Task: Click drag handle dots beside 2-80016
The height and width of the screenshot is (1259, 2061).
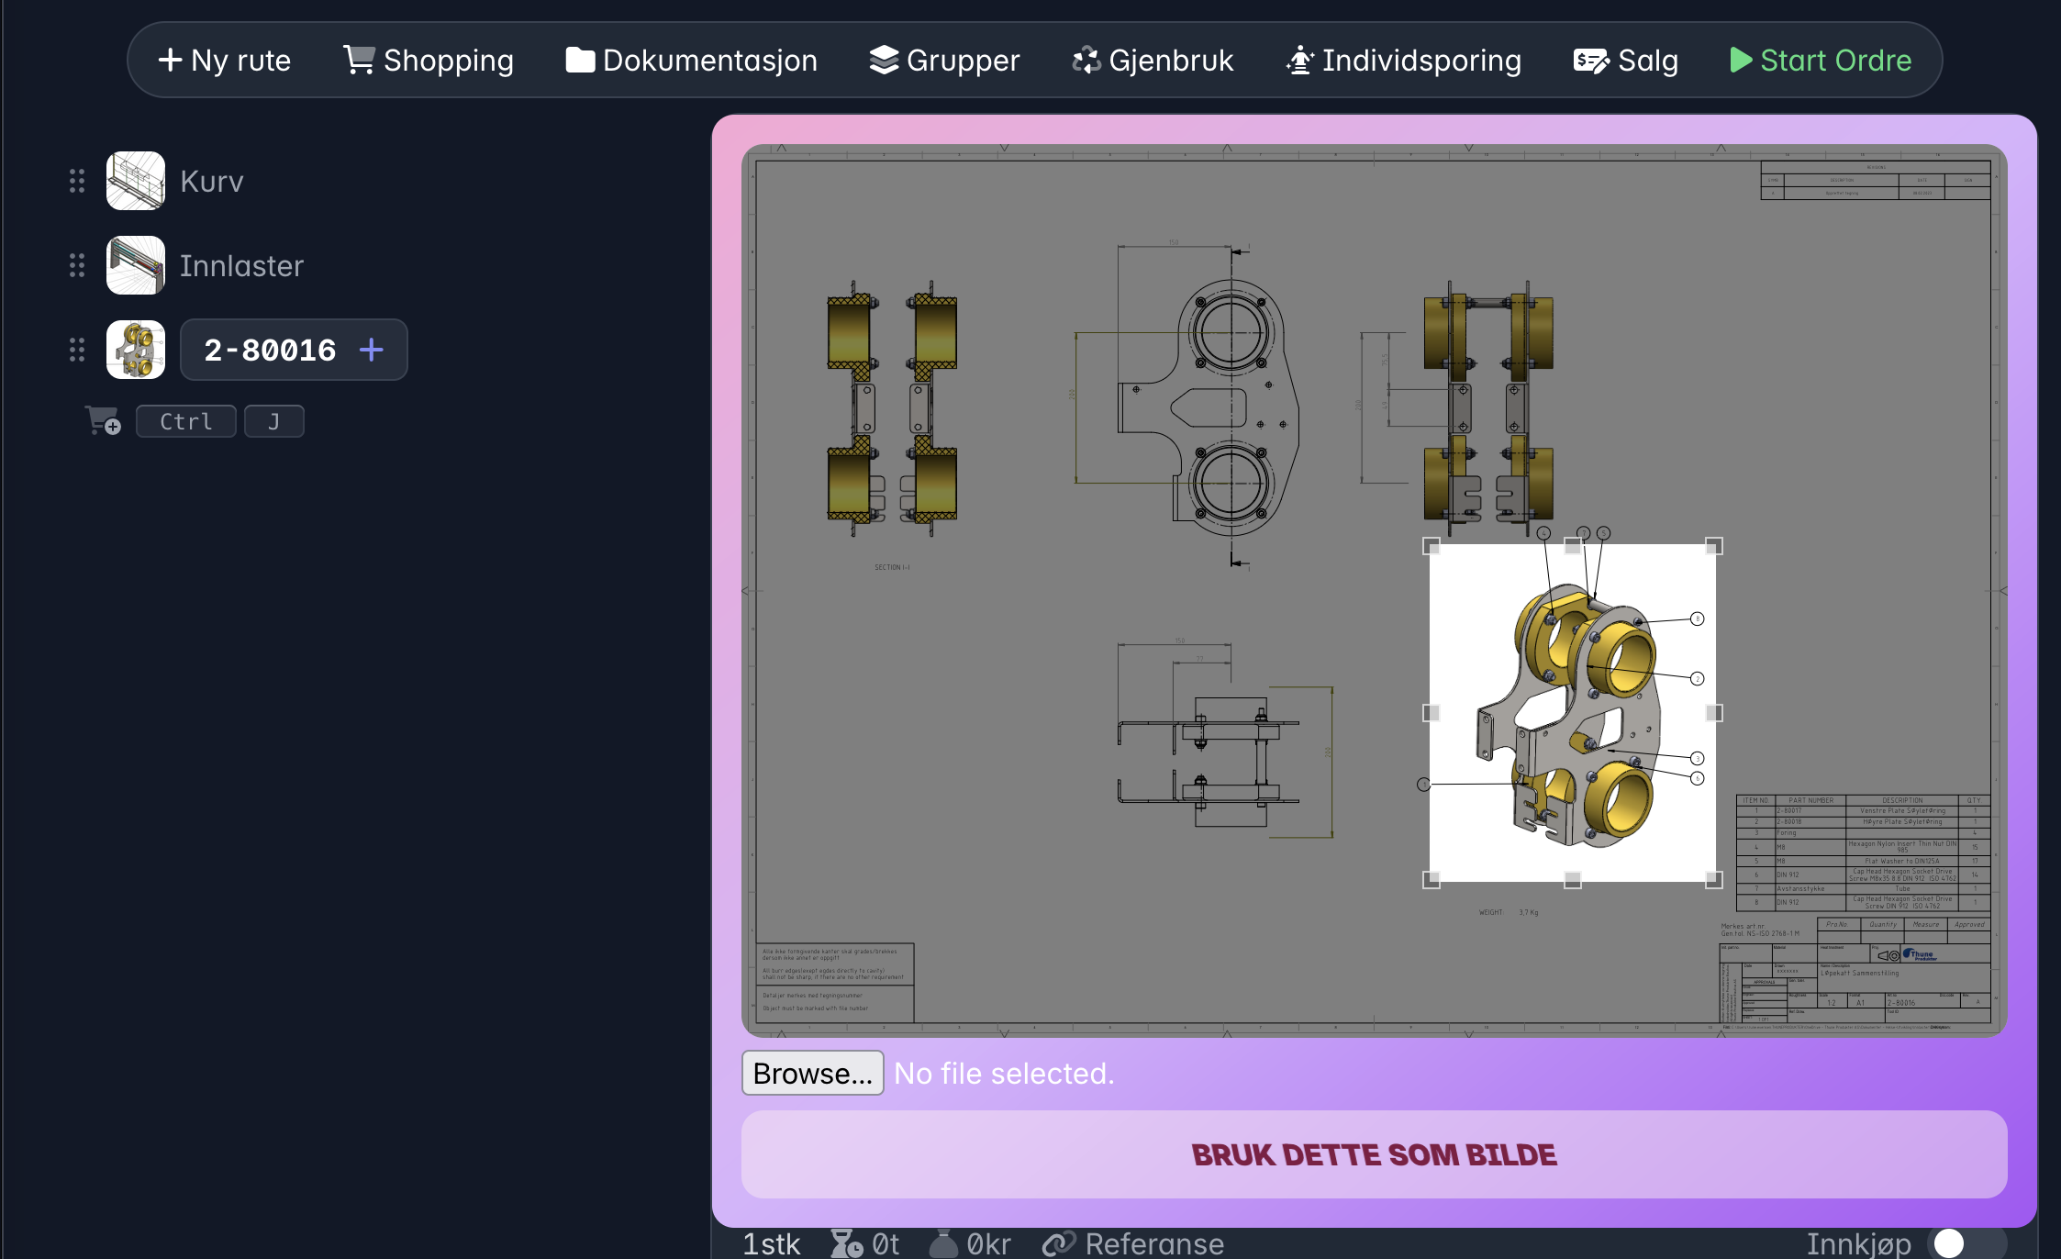Action: pyautogui.click(x=77, y=350)
